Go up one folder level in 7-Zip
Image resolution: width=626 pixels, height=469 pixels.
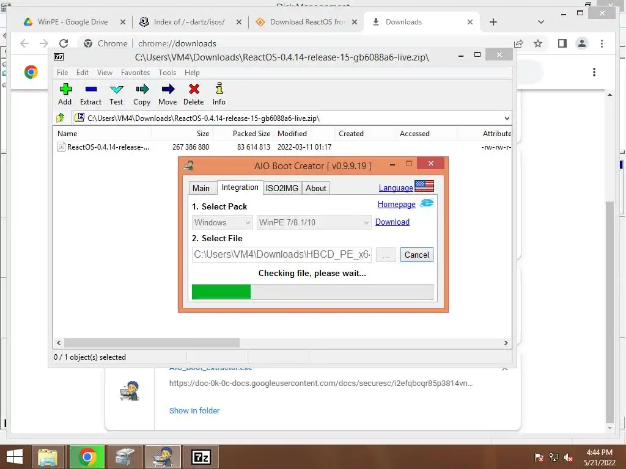(x=61, y=118)
